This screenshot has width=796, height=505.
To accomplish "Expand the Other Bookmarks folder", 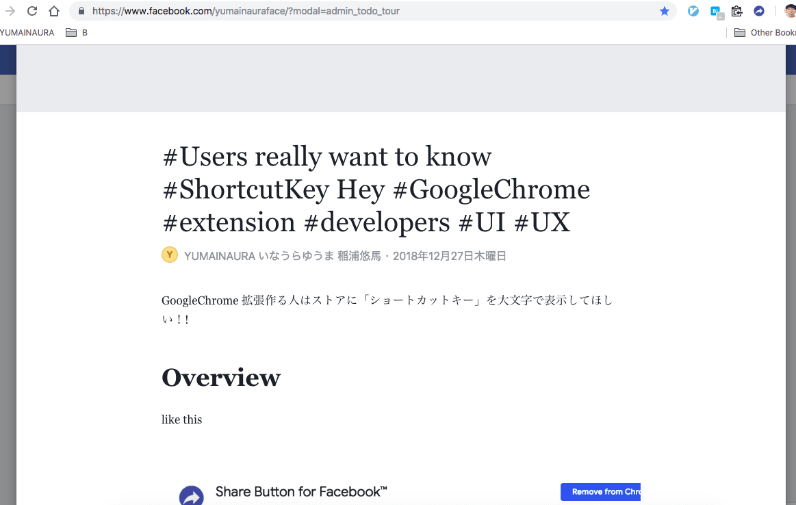I will click(x=765, y=32).
